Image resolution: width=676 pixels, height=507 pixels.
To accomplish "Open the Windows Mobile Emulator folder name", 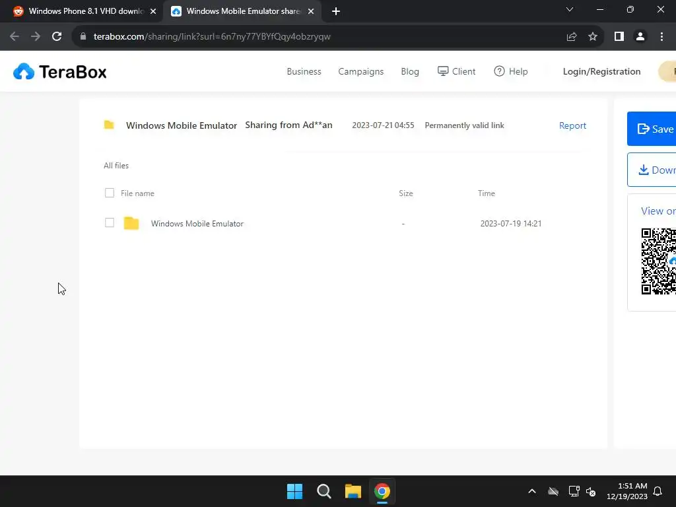I will [x=197, y=224].
